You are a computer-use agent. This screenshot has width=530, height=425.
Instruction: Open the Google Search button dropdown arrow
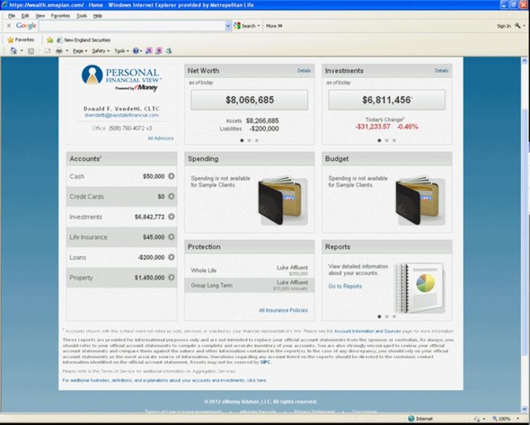click(259, 26)
